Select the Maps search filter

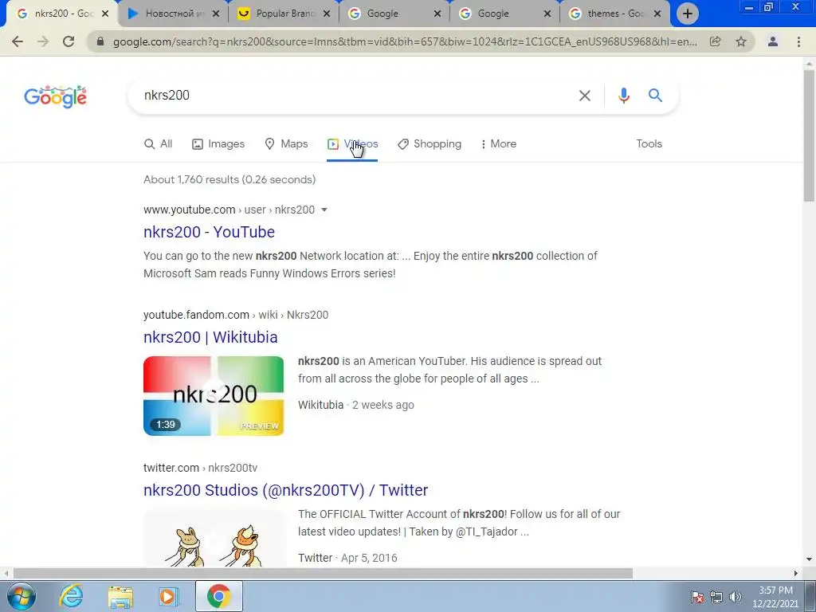(x=286, y=144)
